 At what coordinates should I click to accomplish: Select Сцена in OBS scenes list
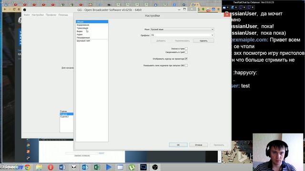pos(67,114)
